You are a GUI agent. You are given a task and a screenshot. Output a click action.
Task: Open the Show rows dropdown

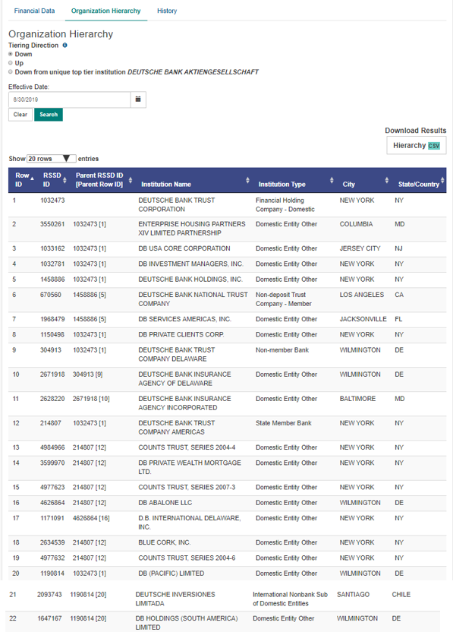point(52,159)
